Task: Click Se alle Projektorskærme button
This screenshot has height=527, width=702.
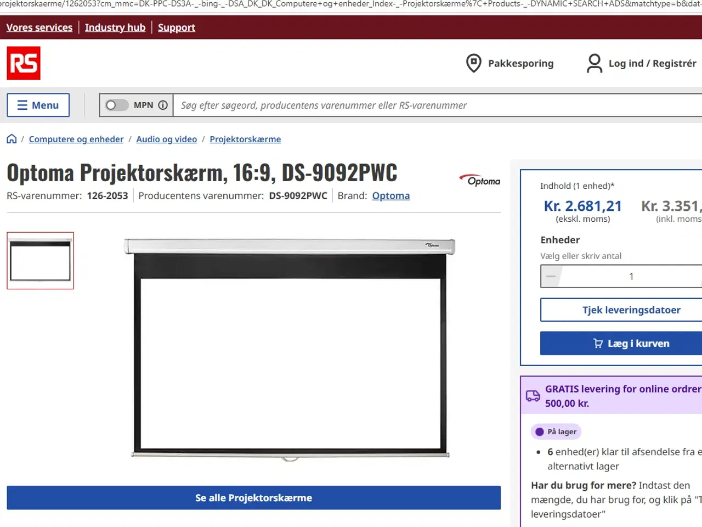Action: click(253, 498)
